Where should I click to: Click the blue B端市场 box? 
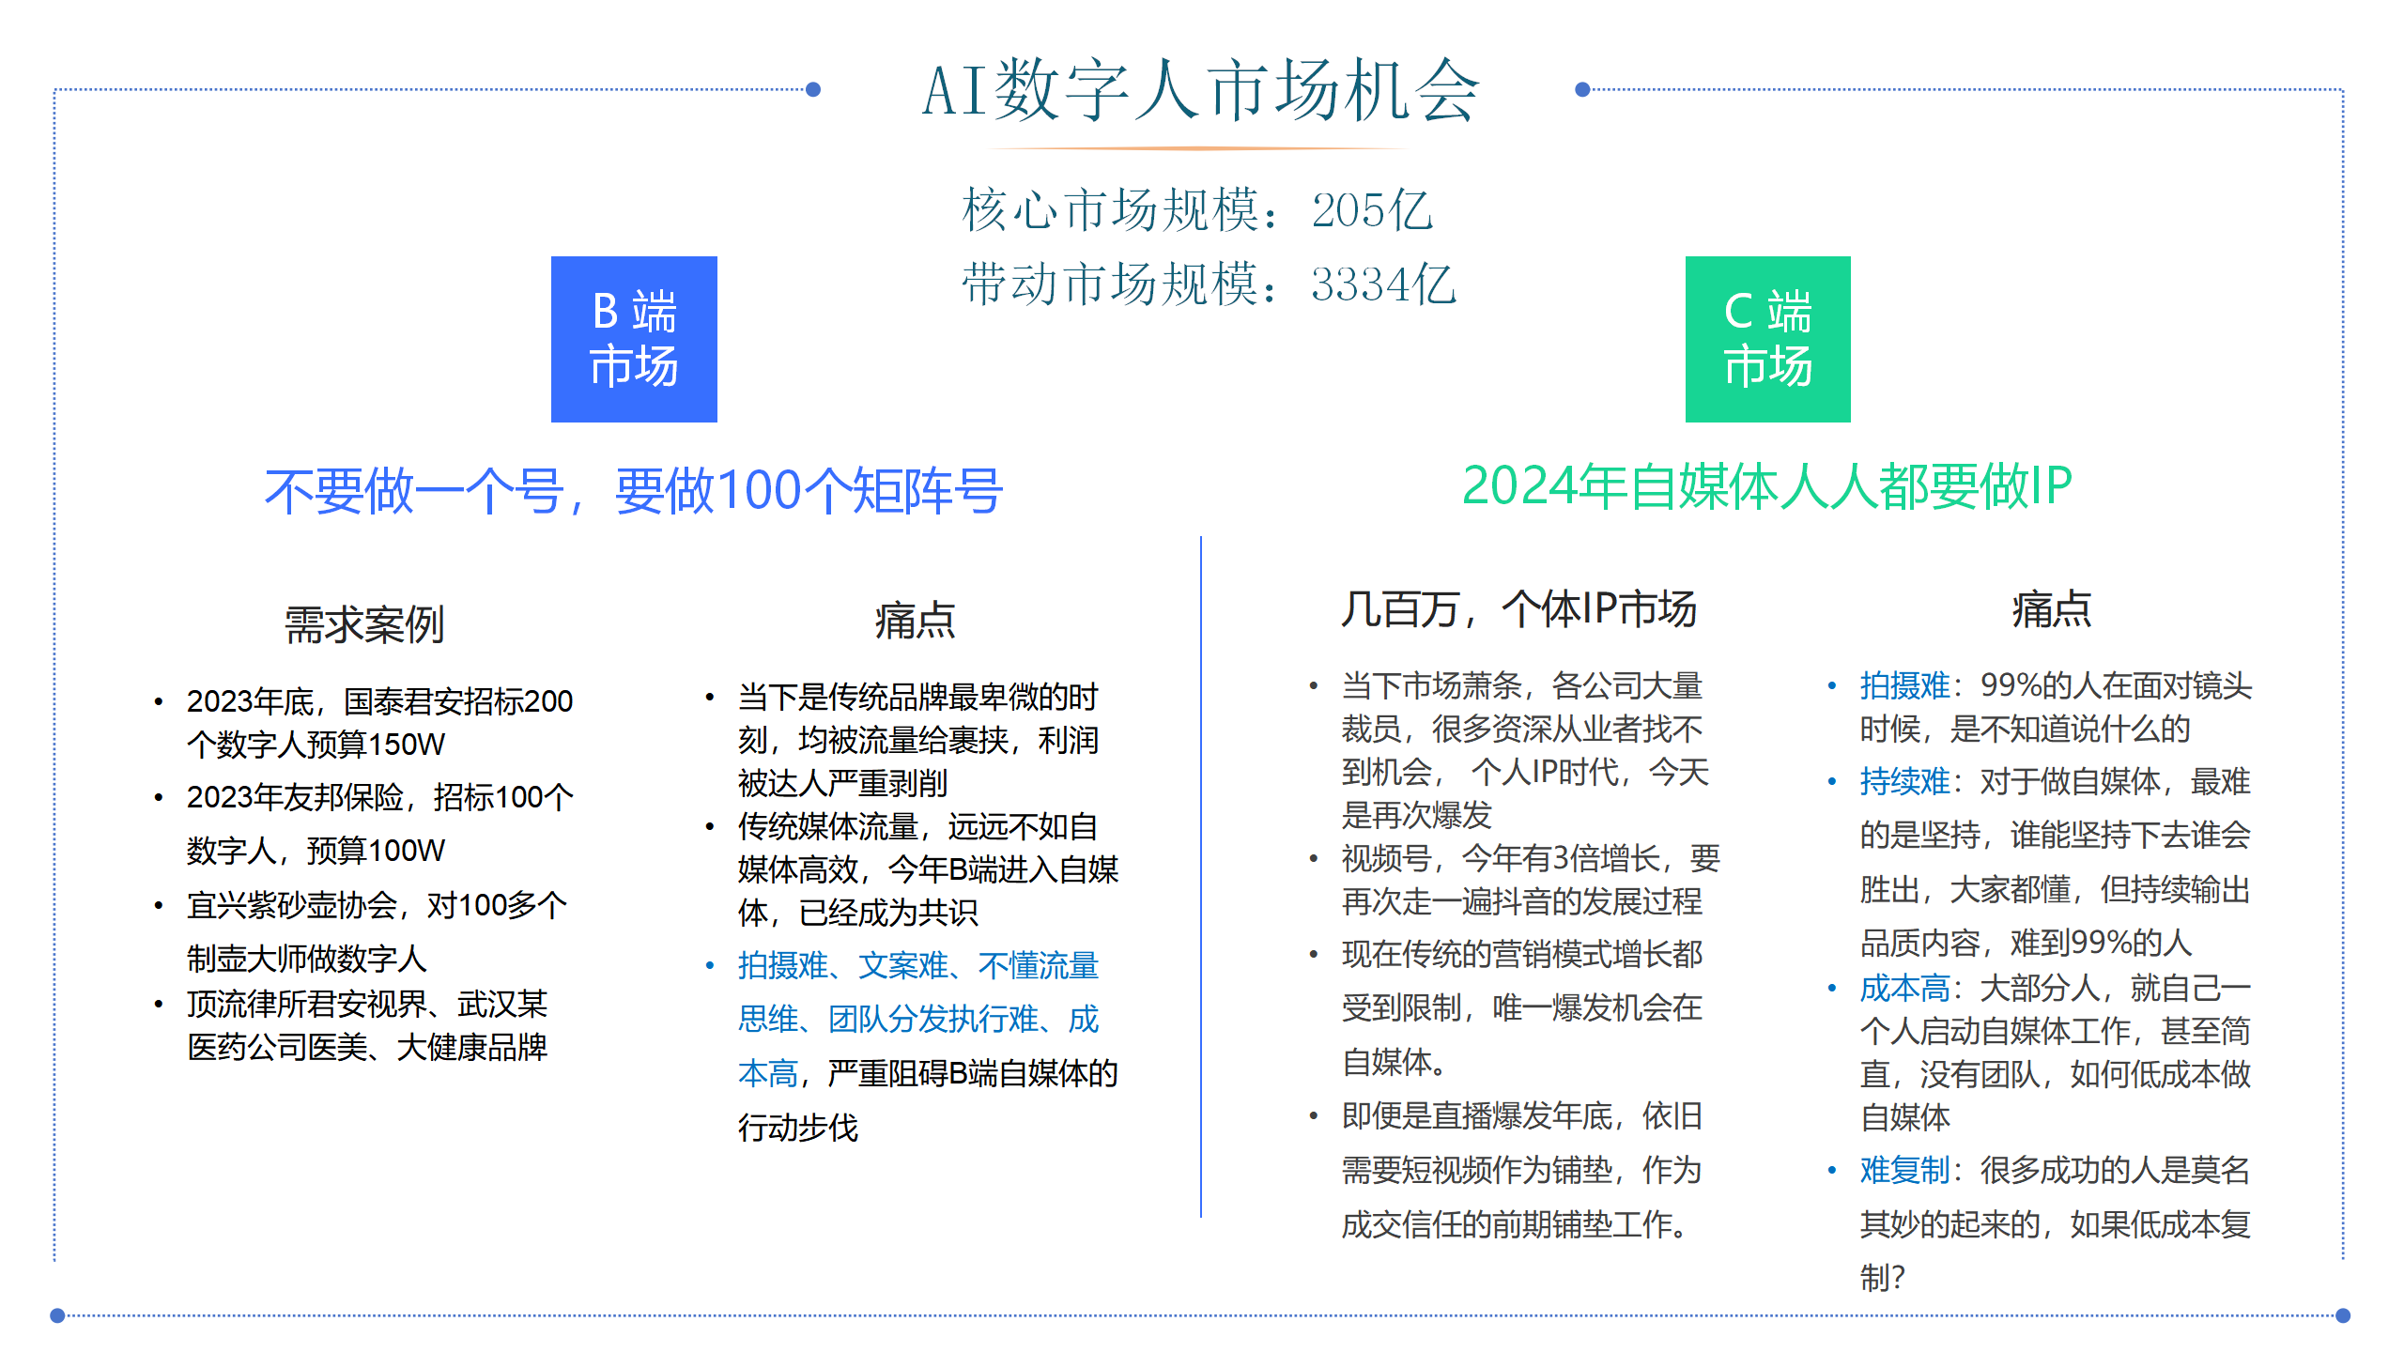[x=634, y=339]
